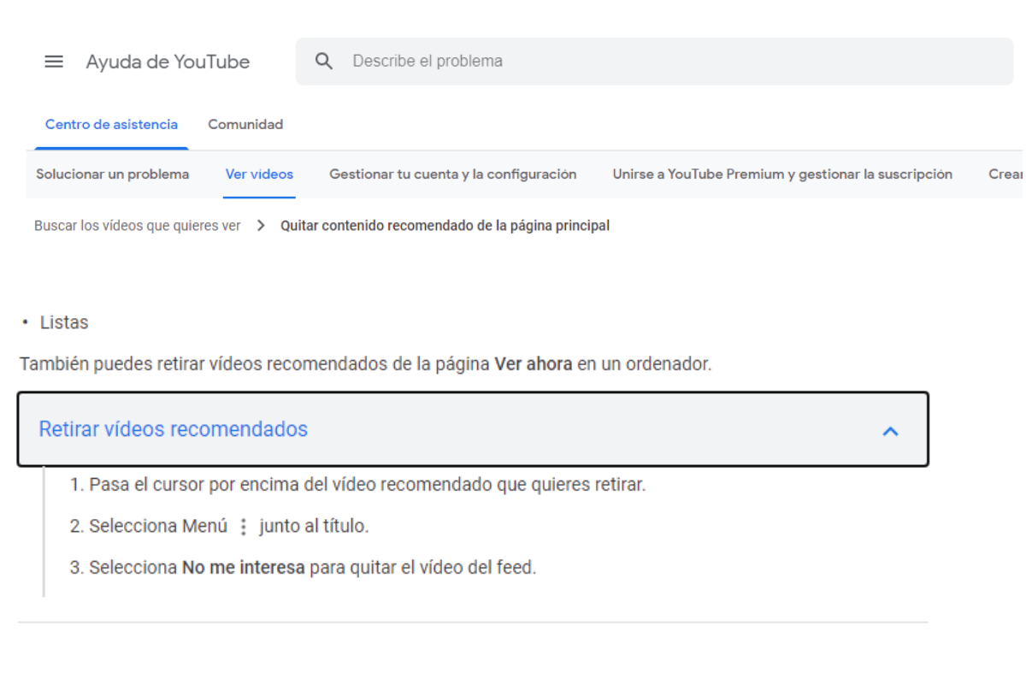Viewport: 1026px width, 684px height.
Task: Switch to the 'Comunidad' tab
Action: click(245, 125)
